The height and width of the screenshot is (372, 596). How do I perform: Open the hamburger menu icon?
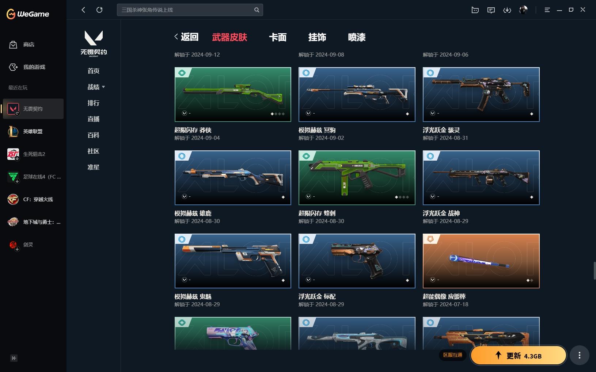click(547, 10)
